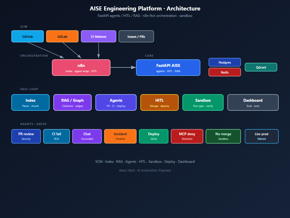
Task: Select the MCP deny Allowlists box
Action: 187,136
